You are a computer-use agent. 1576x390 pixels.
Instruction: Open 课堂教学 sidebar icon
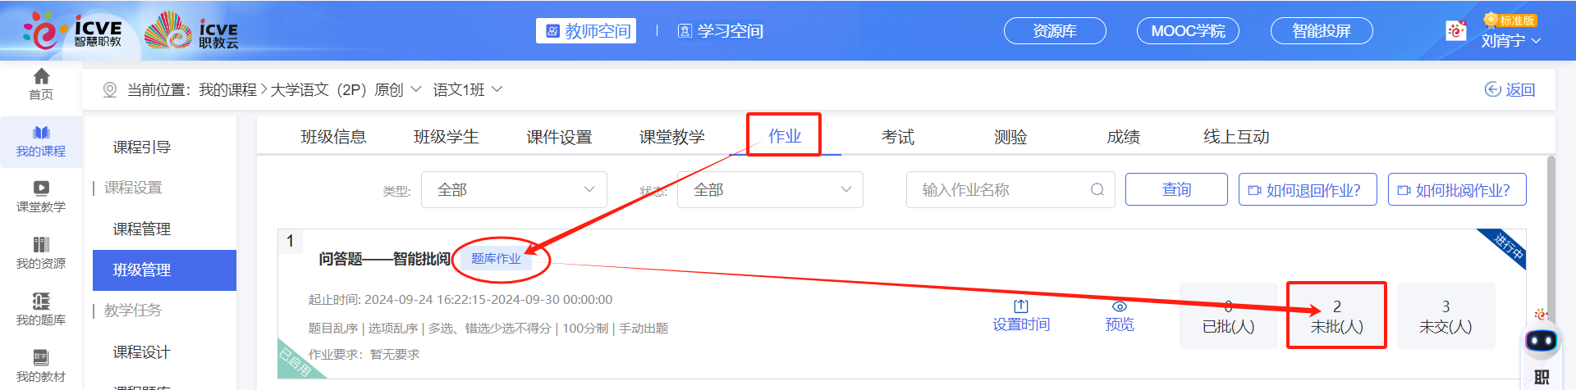(x=41, y=188)
